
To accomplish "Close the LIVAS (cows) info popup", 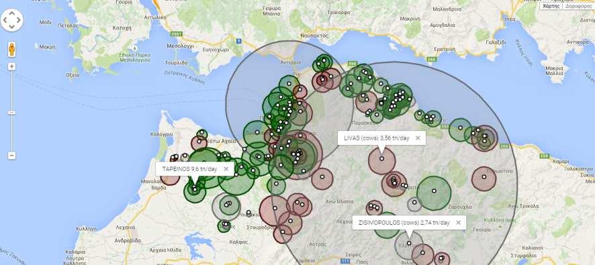I will pos(418,138).
